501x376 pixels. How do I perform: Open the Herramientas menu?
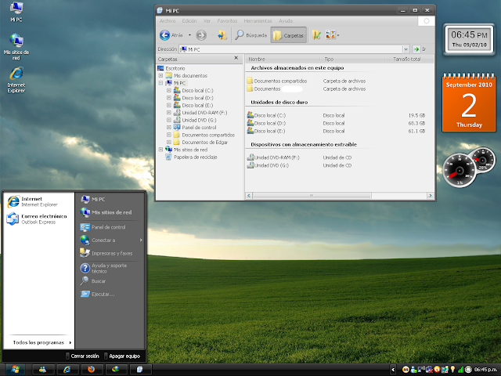coord(258,21)
